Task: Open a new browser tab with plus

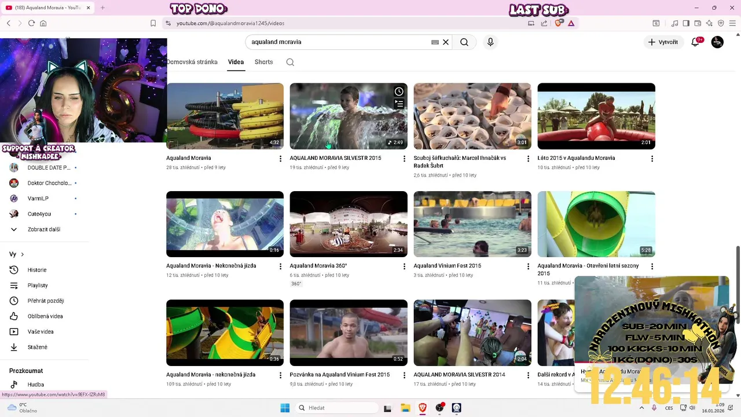Action: [102, 8]
